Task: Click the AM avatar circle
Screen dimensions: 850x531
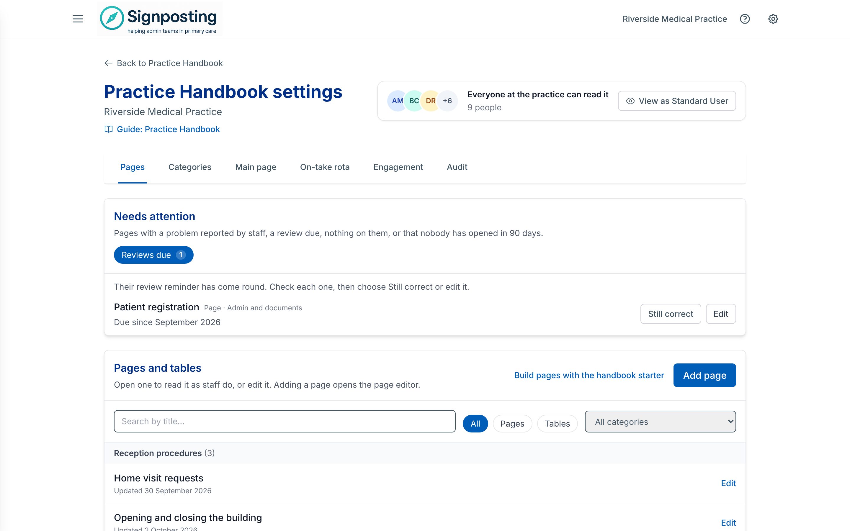Action: click(x=397, y=101)
